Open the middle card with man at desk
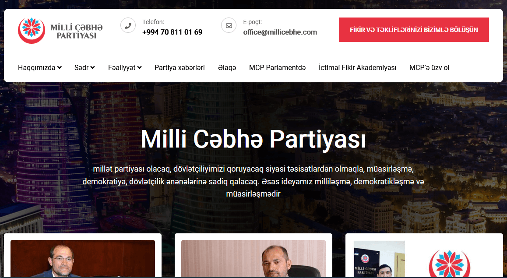Viewport: 507px width, 278px height. point(253,259)
